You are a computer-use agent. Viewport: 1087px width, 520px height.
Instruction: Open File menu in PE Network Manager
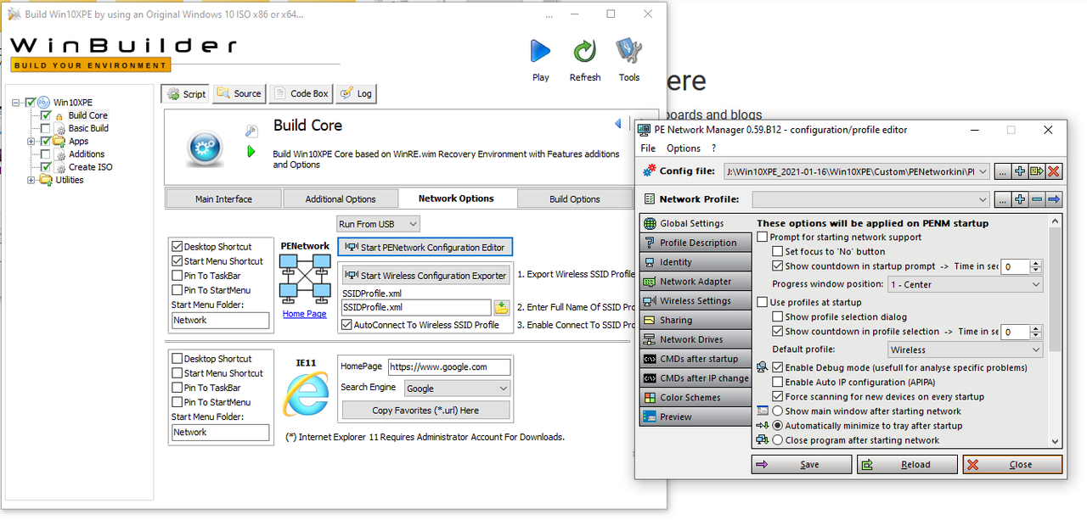[x=648, y=148]
